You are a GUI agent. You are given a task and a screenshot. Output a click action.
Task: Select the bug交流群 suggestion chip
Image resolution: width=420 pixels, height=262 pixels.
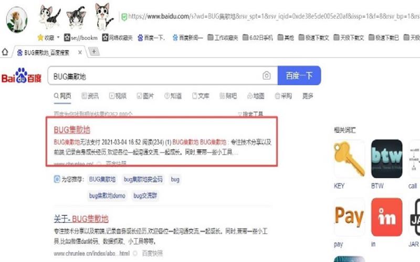click(x=145, y=195)
